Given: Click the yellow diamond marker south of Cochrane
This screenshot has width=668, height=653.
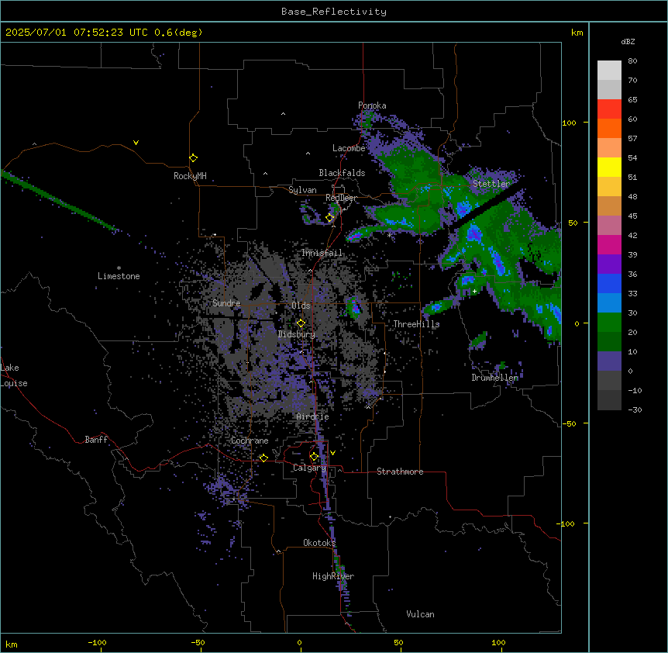Looking at the screenshot, I should click(x=263, y=458).
